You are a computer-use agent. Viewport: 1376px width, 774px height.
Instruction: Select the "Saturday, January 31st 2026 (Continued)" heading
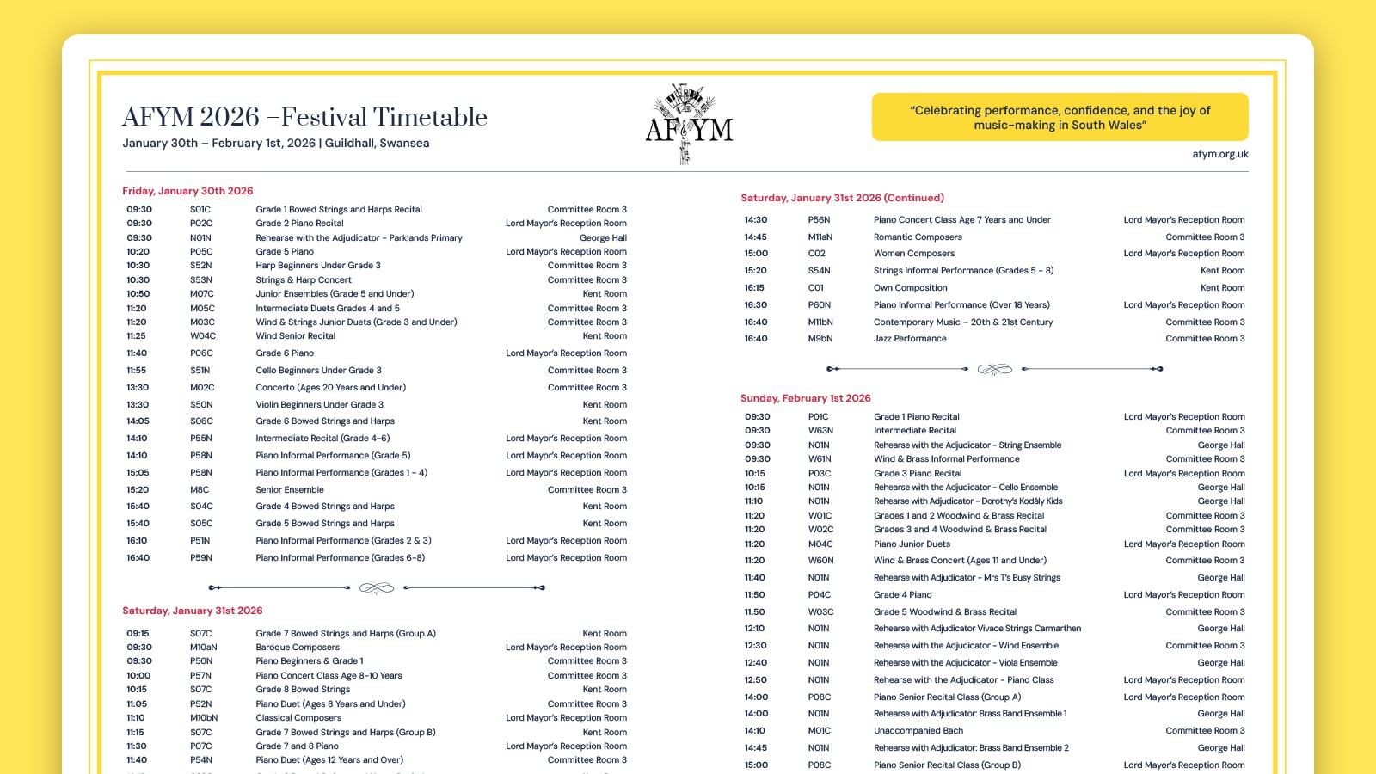(x=842, y=198)
